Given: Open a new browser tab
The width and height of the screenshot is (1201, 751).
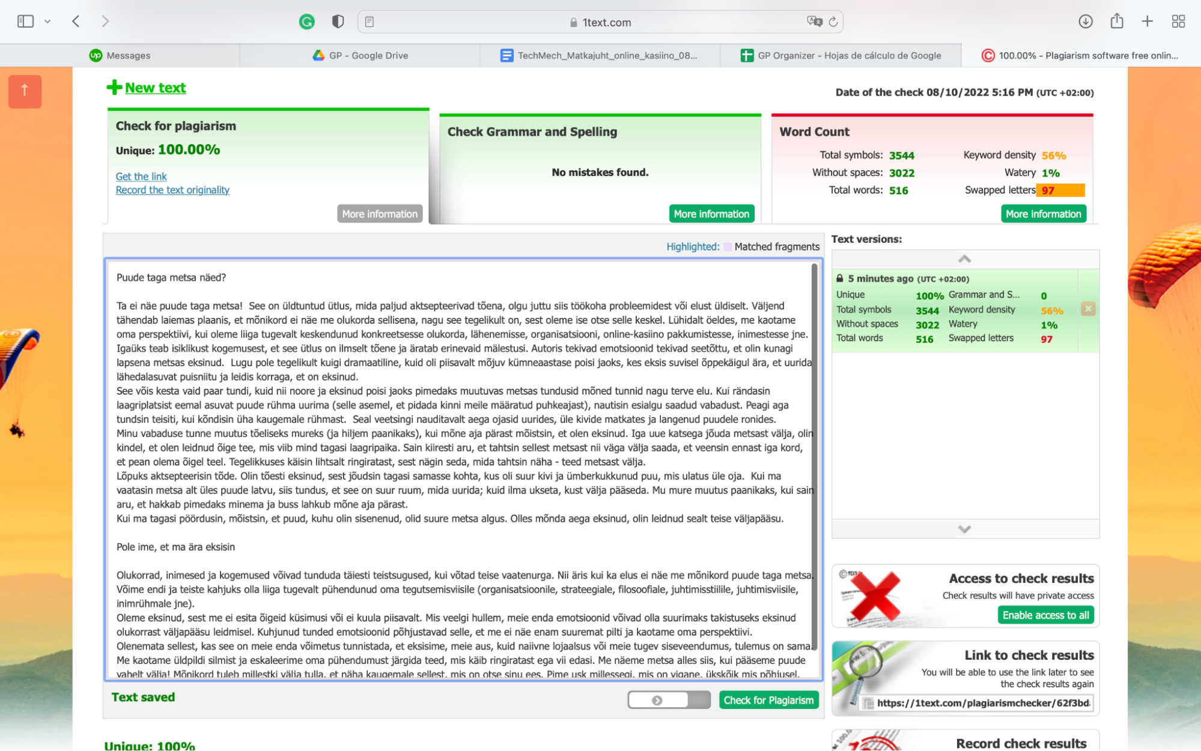Looking at the screenshot, I should [x=1148, y=22].
